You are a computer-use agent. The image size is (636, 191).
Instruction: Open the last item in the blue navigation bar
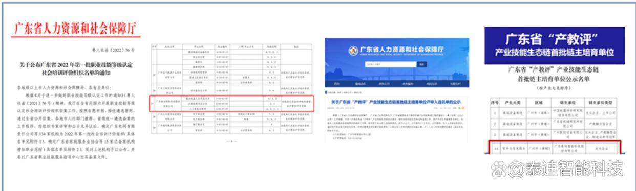point(456,84)
